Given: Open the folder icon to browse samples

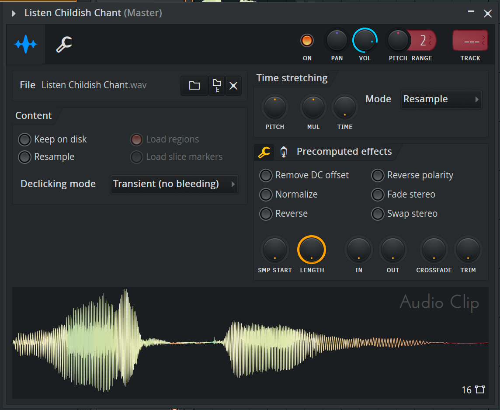Looking at the screenshot, I should [194, 86].
